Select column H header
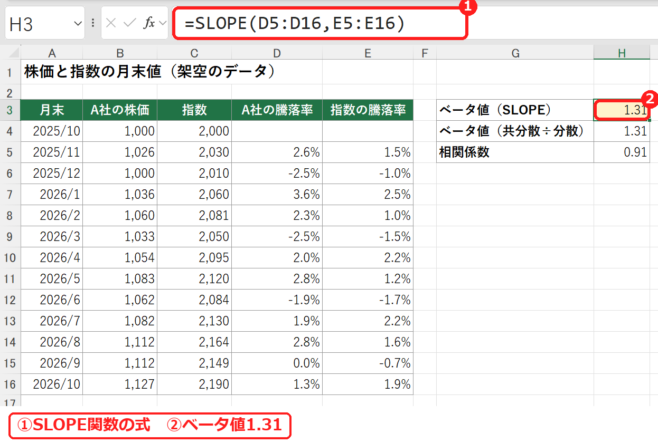Screen dimensions: 658x443 [622, 53]
